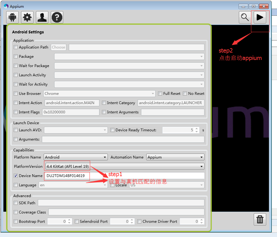Check the Intent Arguments option
This screenshot has height=237, width=277.
[104, 112]
